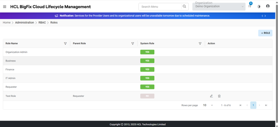Click HCL BigFix Cloud Lifecycle Management title
The height and width of the screenshot is (127, 278).
click(x=51, y=7)
